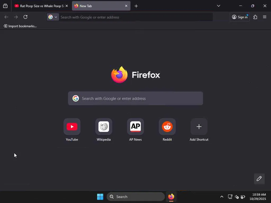Open the AP News shortcut tile
Screen dimensions: 271x203
135,127
